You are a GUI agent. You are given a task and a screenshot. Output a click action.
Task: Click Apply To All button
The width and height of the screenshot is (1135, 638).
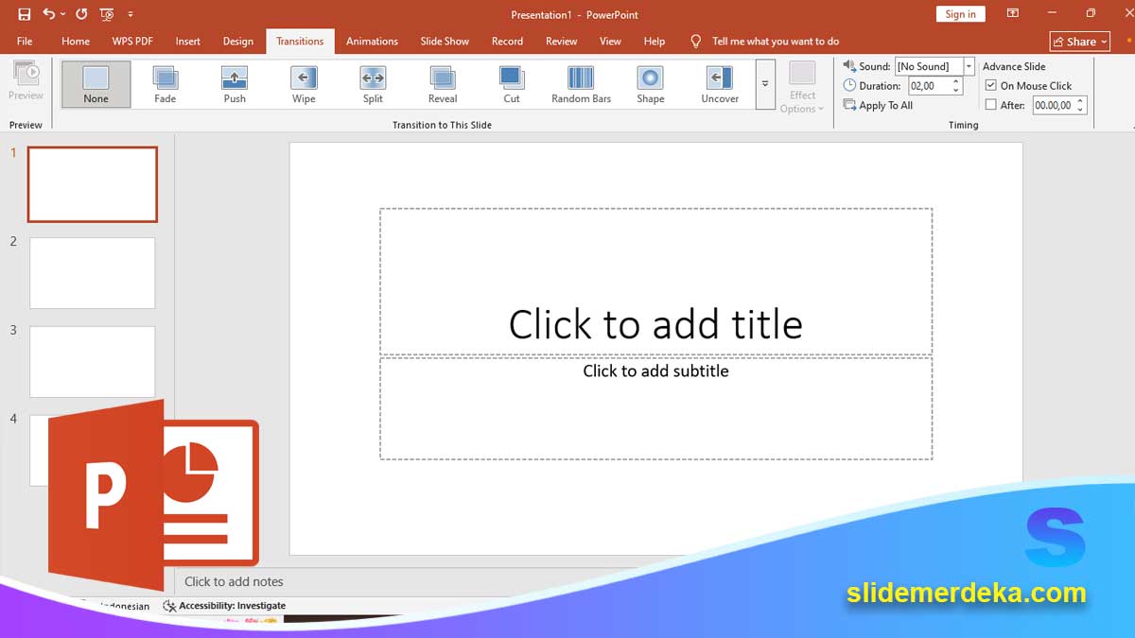pyautogui.click(x=878, y=106)
